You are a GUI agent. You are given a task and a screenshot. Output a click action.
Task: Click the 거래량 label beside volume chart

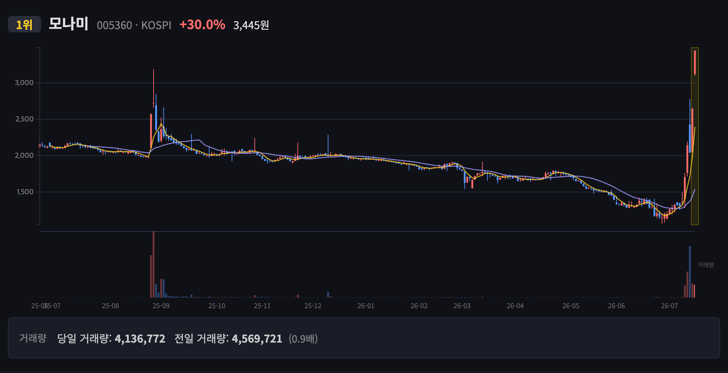pos(706,265)
